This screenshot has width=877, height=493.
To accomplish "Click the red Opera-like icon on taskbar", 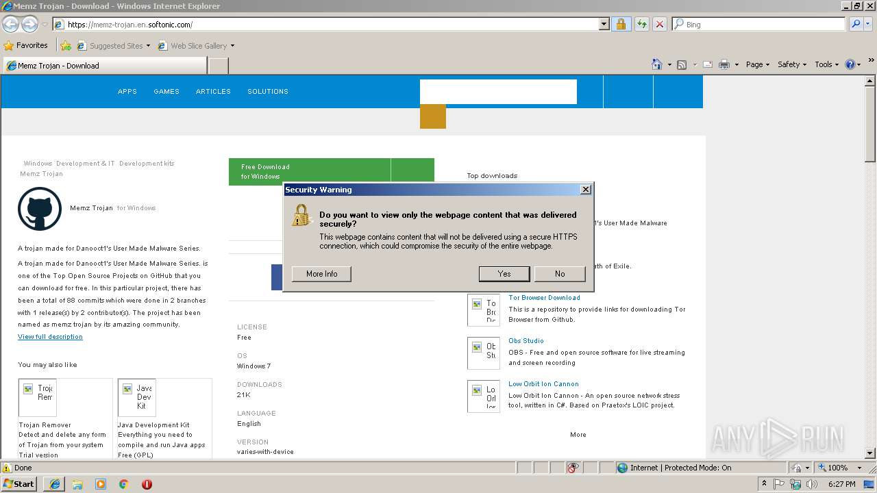I will pyautogui.click(x=147, y=484).
